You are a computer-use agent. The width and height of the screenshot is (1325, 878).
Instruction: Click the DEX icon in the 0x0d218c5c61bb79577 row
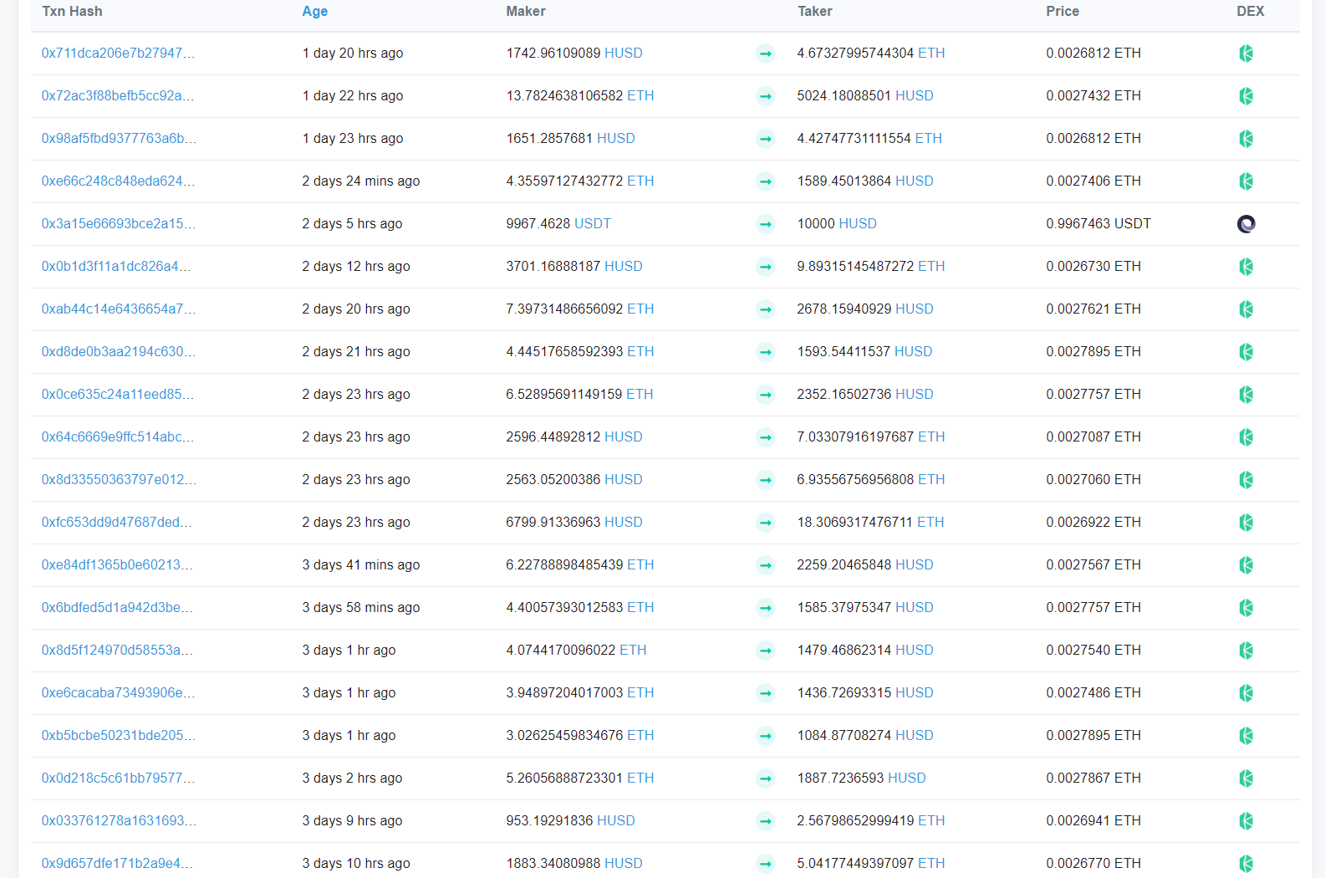pos(1246,778)
